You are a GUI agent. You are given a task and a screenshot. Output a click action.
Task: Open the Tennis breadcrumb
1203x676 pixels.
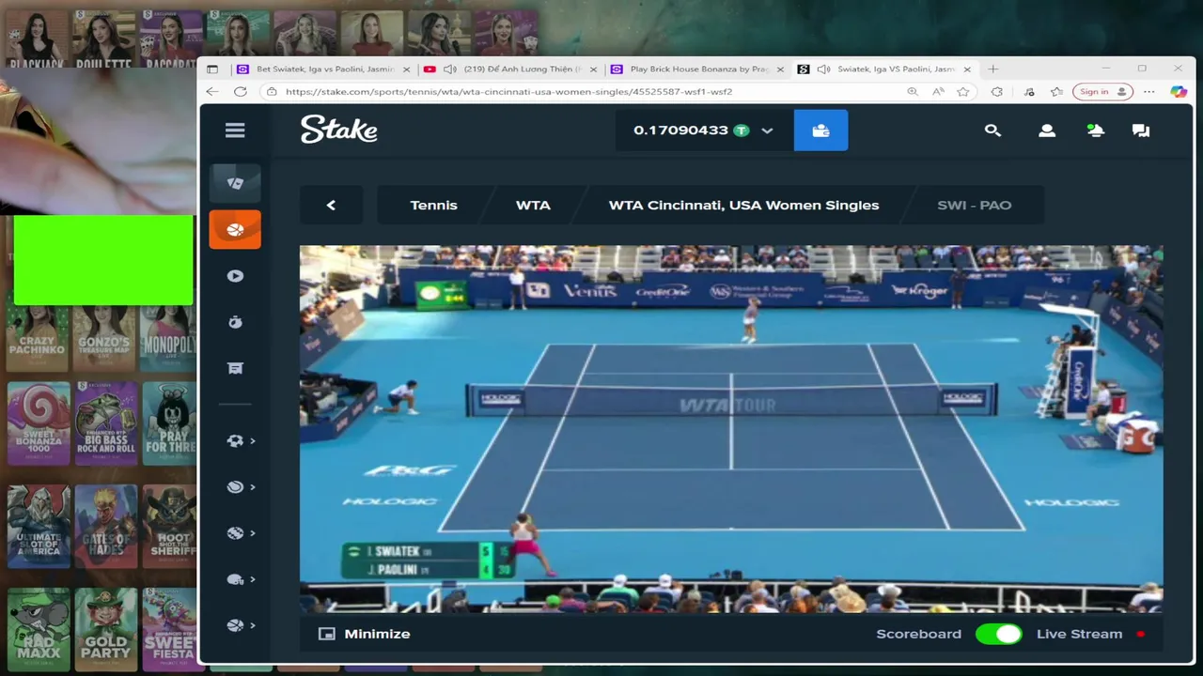pyautogui.click(x=433, y=205)
